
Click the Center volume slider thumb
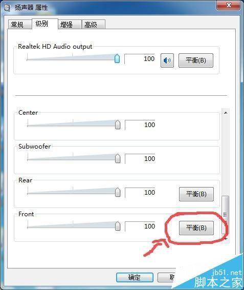point(118,125)
